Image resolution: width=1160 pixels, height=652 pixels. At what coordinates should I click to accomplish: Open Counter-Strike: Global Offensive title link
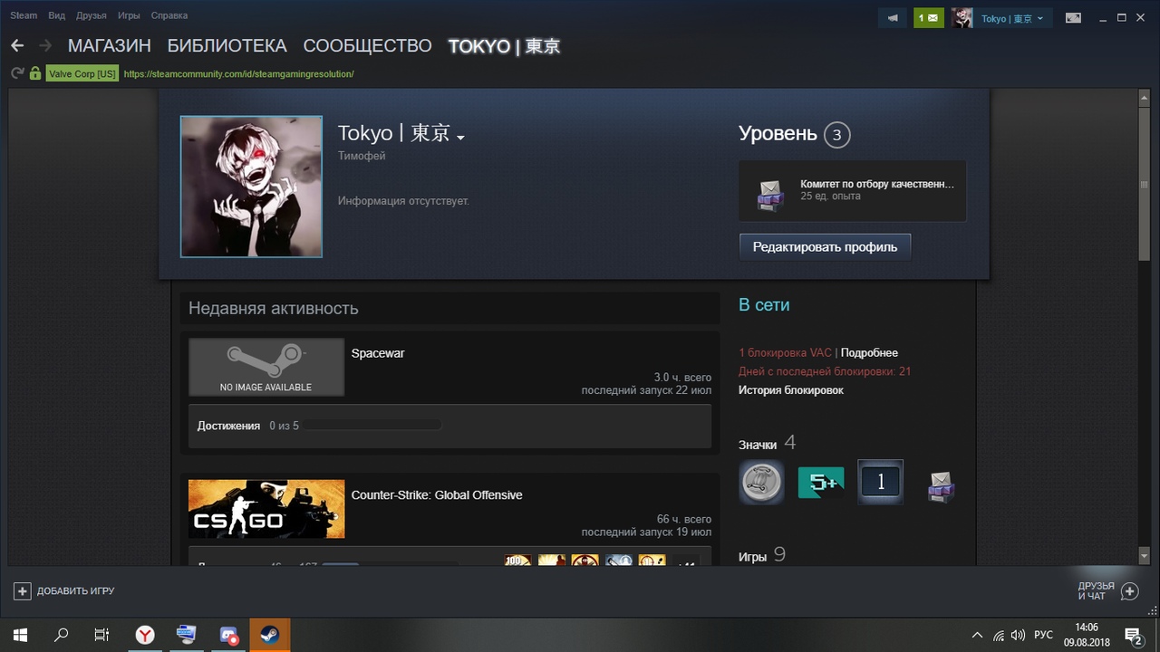coord(437,494)
